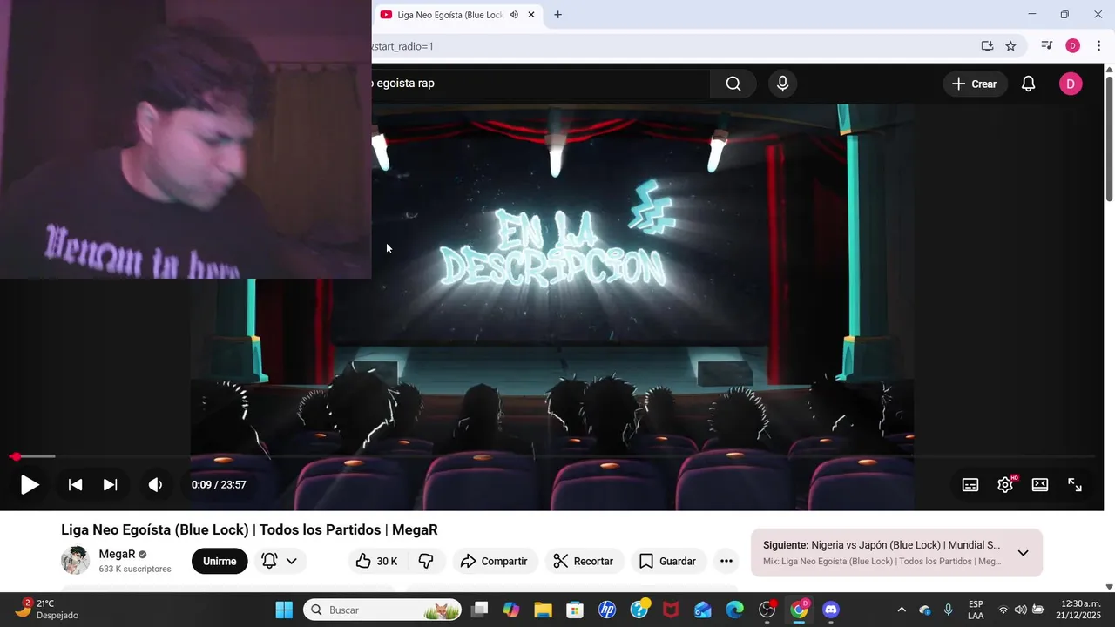Open Chrome media controls icon
This screenshot has height=627, width=1115.
coord(1047,46)
